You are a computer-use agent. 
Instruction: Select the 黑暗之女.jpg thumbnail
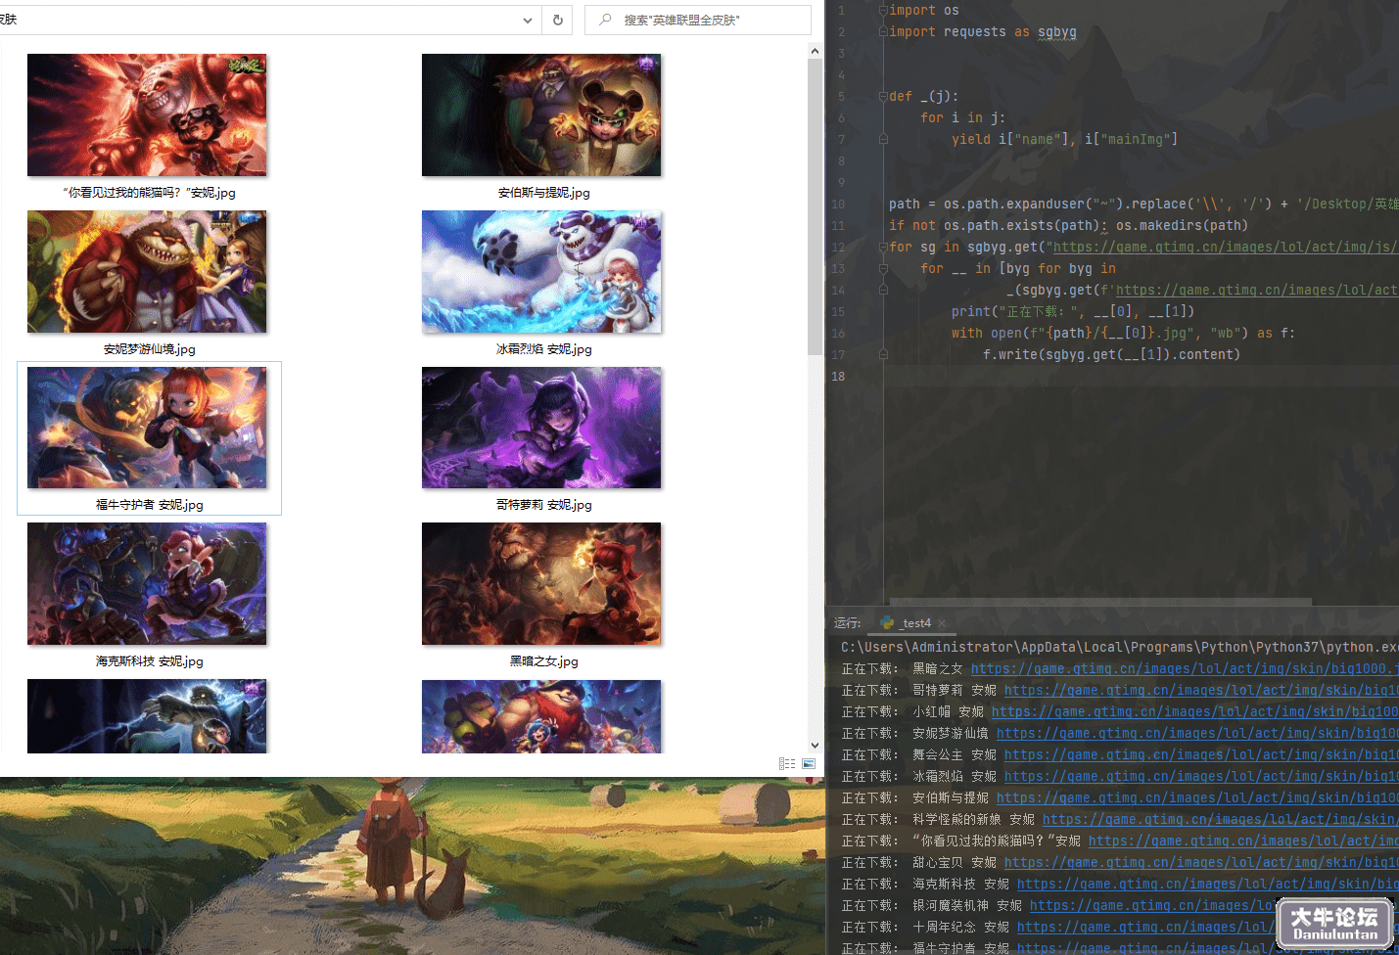point(541,583)
